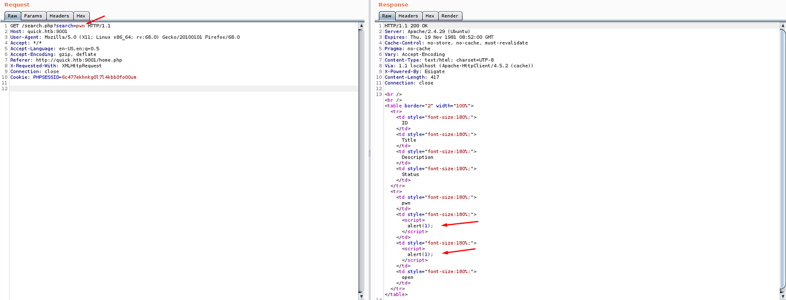Click the 'Status' cell text in response
786x300 pixels.
pos(410,174)
